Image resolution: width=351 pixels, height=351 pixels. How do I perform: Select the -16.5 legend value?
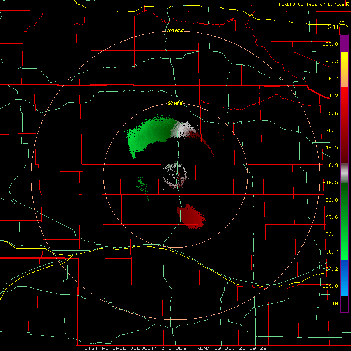(330, 183)
